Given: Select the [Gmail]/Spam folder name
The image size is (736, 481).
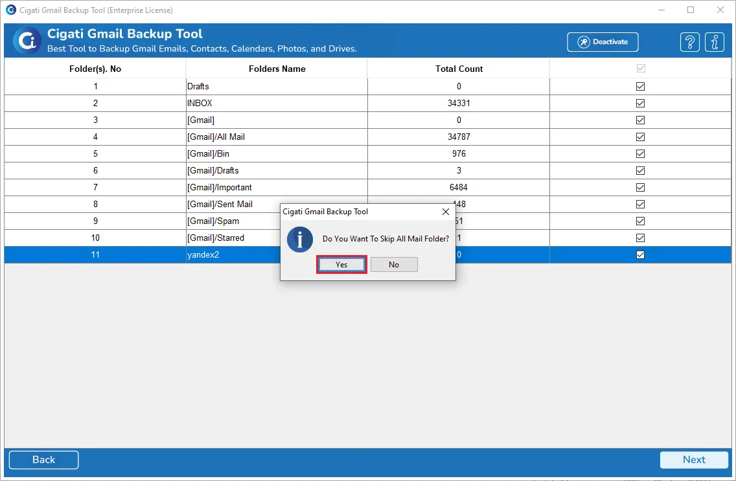Looking at the screenshot, I should (x=213, y=221).
